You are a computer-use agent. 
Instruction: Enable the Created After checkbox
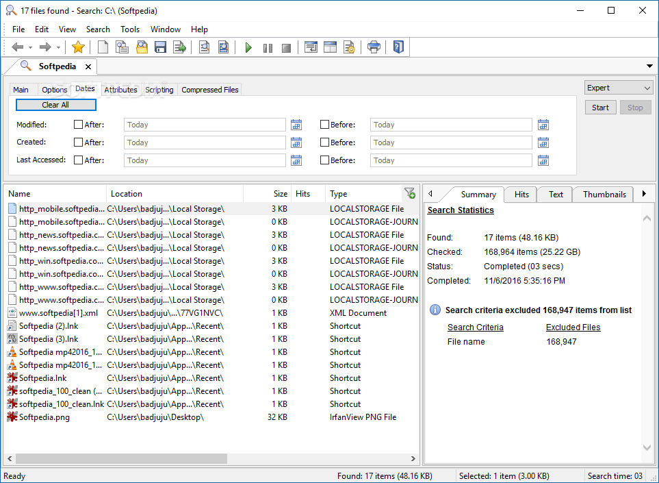pos(78,143)
